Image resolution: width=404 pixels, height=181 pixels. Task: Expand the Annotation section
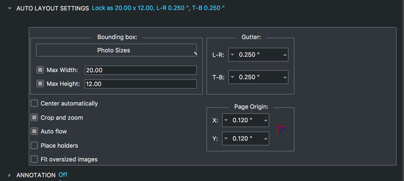pos(10,176)
